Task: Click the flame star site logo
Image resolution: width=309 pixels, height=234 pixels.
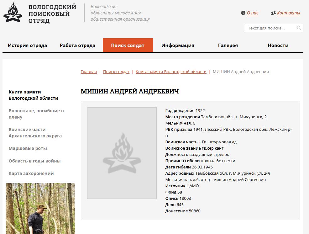Action: point(13,13)
